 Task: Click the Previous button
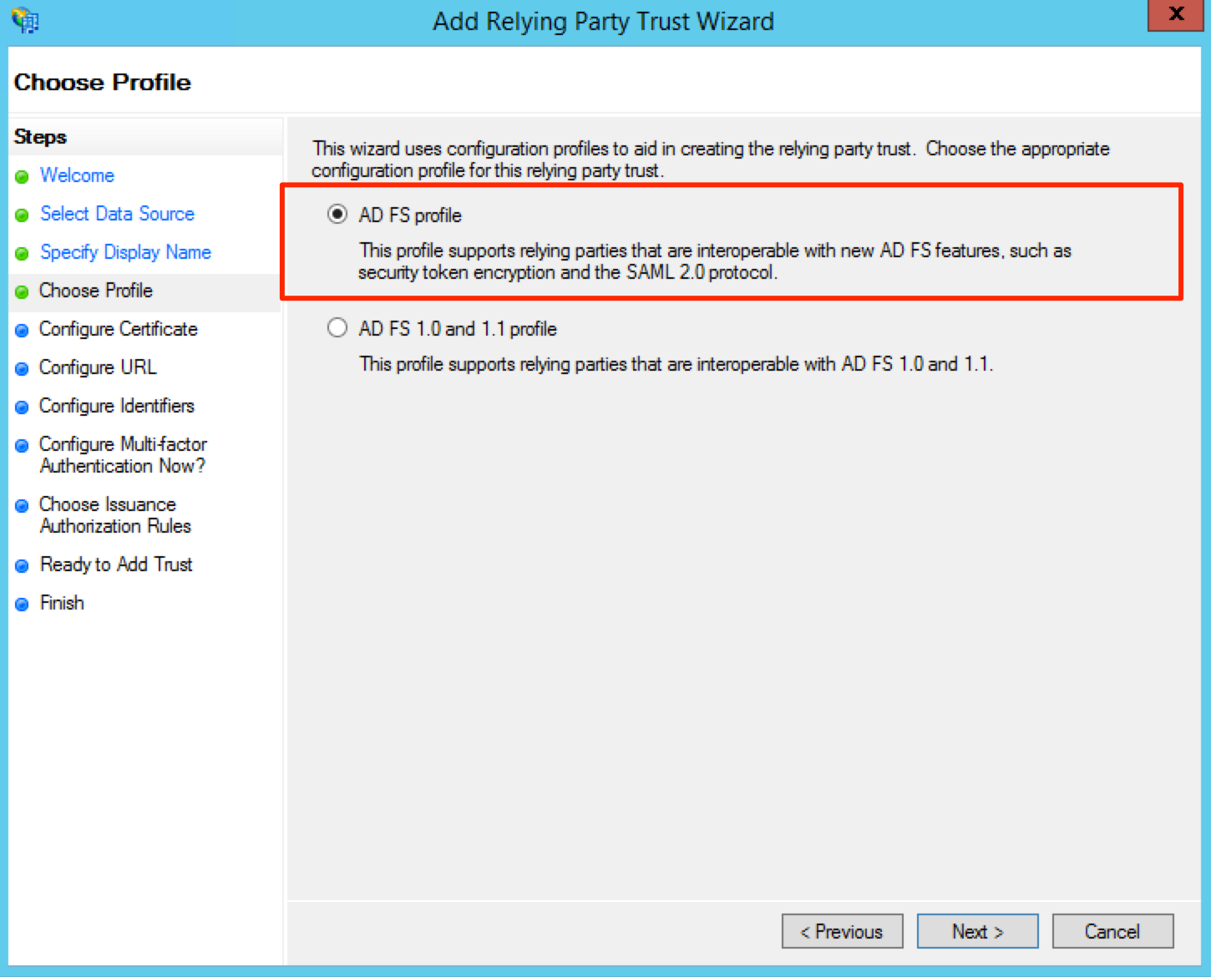tap(842, 931)
